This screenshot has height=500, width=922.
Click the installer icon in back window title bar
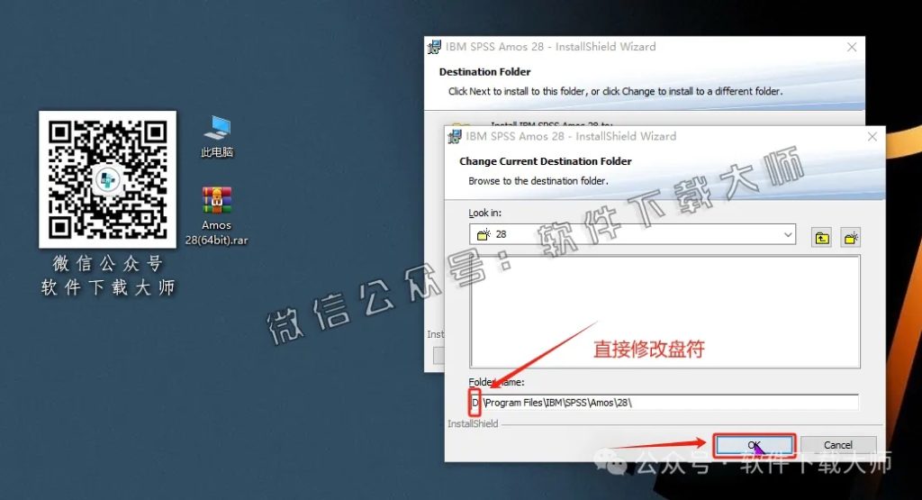pos(434,47)
